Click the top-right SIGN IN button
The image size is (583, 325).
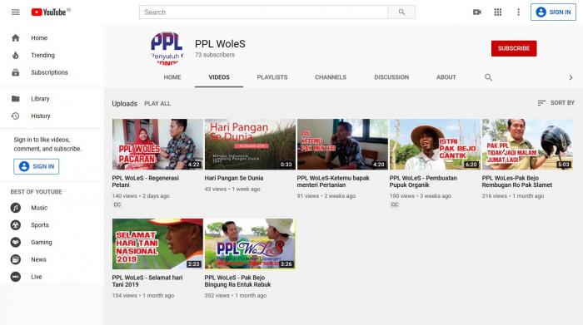coord(553,12)
